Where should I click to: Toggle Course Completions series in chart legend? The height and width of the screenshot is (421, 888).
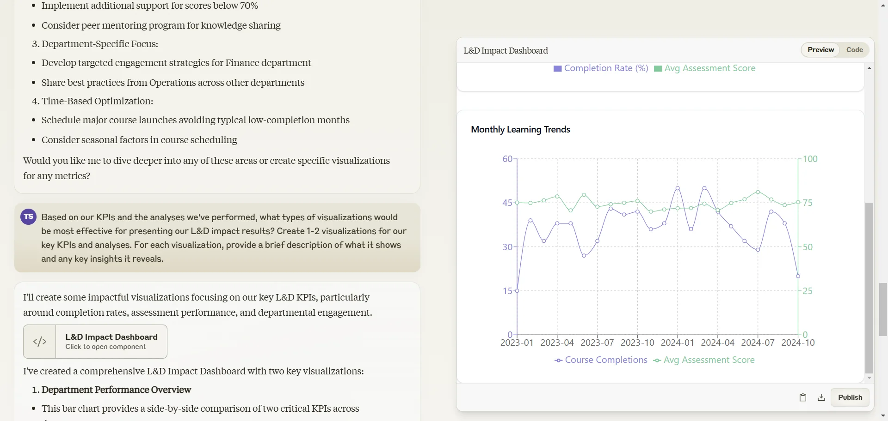(601, 360)
